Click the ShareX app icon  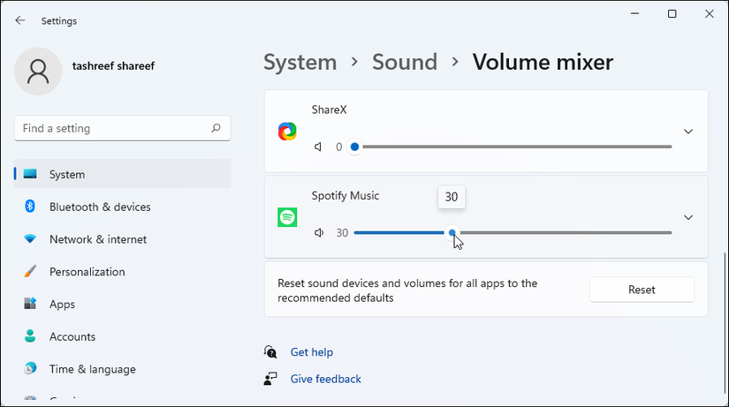point(287,132)
